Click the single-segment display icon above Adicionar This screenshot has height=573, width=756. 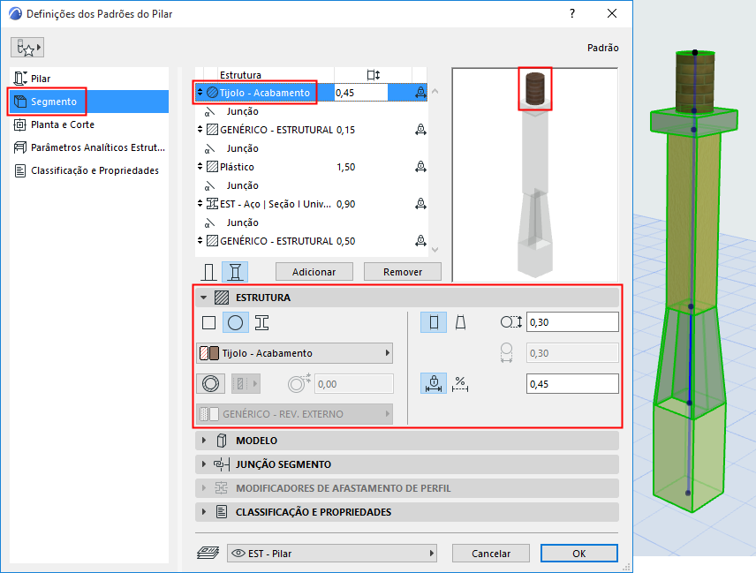pos(208,271)
